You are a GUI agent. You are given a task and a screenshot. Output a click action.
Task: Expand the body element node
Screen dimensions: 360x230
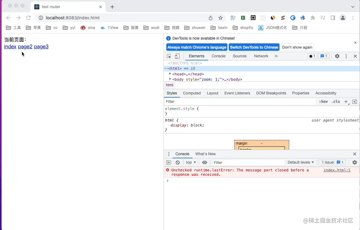pos(170,79)
